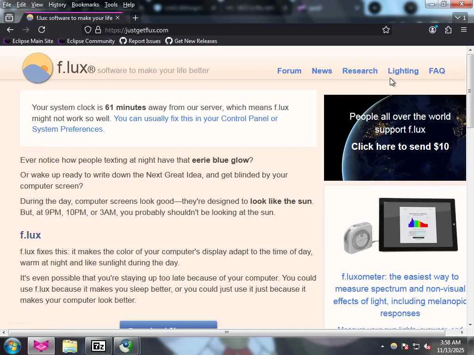Open the file explorer taskbar icon

(70, 346)
